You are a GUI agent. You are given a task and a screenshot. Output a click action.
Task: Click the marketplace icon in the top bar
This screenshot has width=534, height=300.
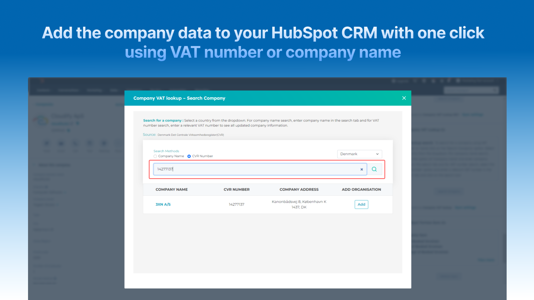424,81
